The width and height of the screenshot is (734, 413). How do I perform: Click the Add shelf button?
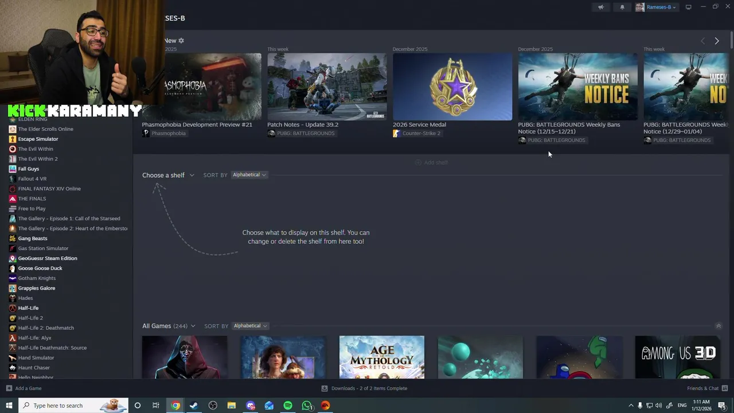click(431, 162)
